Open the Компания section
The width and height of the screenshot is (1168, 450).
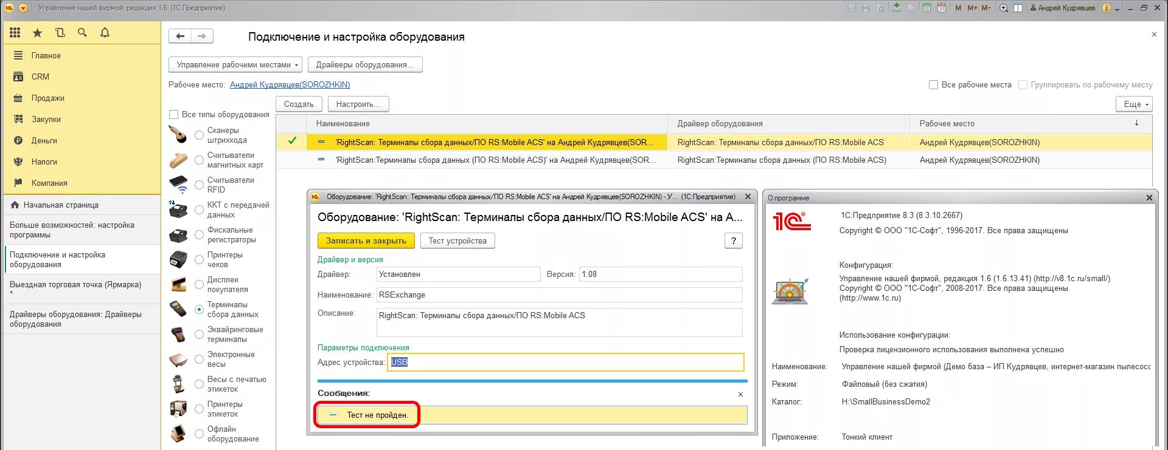pos(82,183)
